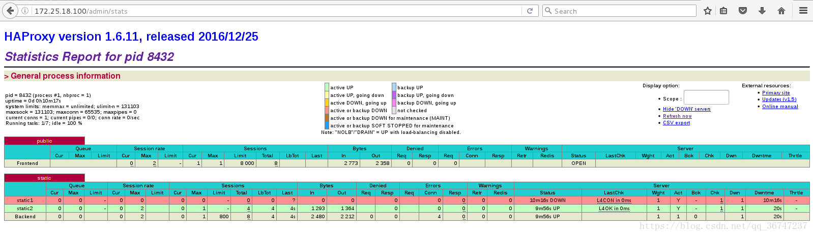Click the 'HAProxy version 1.6.11' heading

click(131, 37)
